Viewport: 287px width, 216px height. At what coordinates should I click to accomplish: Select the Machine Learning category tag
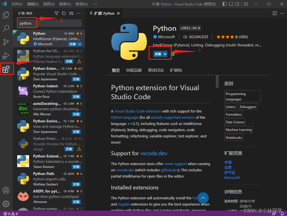coord(239,130)
